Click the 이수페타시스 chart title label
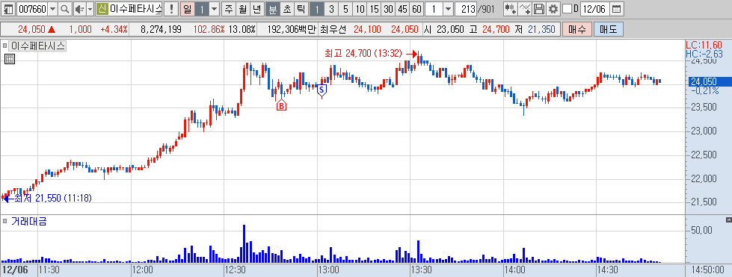 [38, 46]
